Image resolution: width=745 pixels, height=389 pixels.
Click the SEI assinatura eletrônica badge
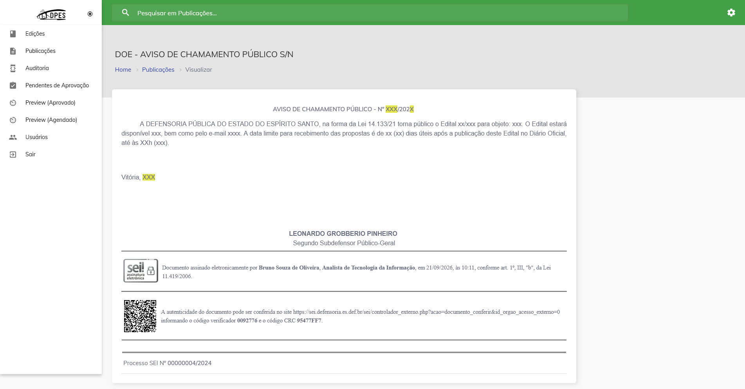(x=141, y=271)
